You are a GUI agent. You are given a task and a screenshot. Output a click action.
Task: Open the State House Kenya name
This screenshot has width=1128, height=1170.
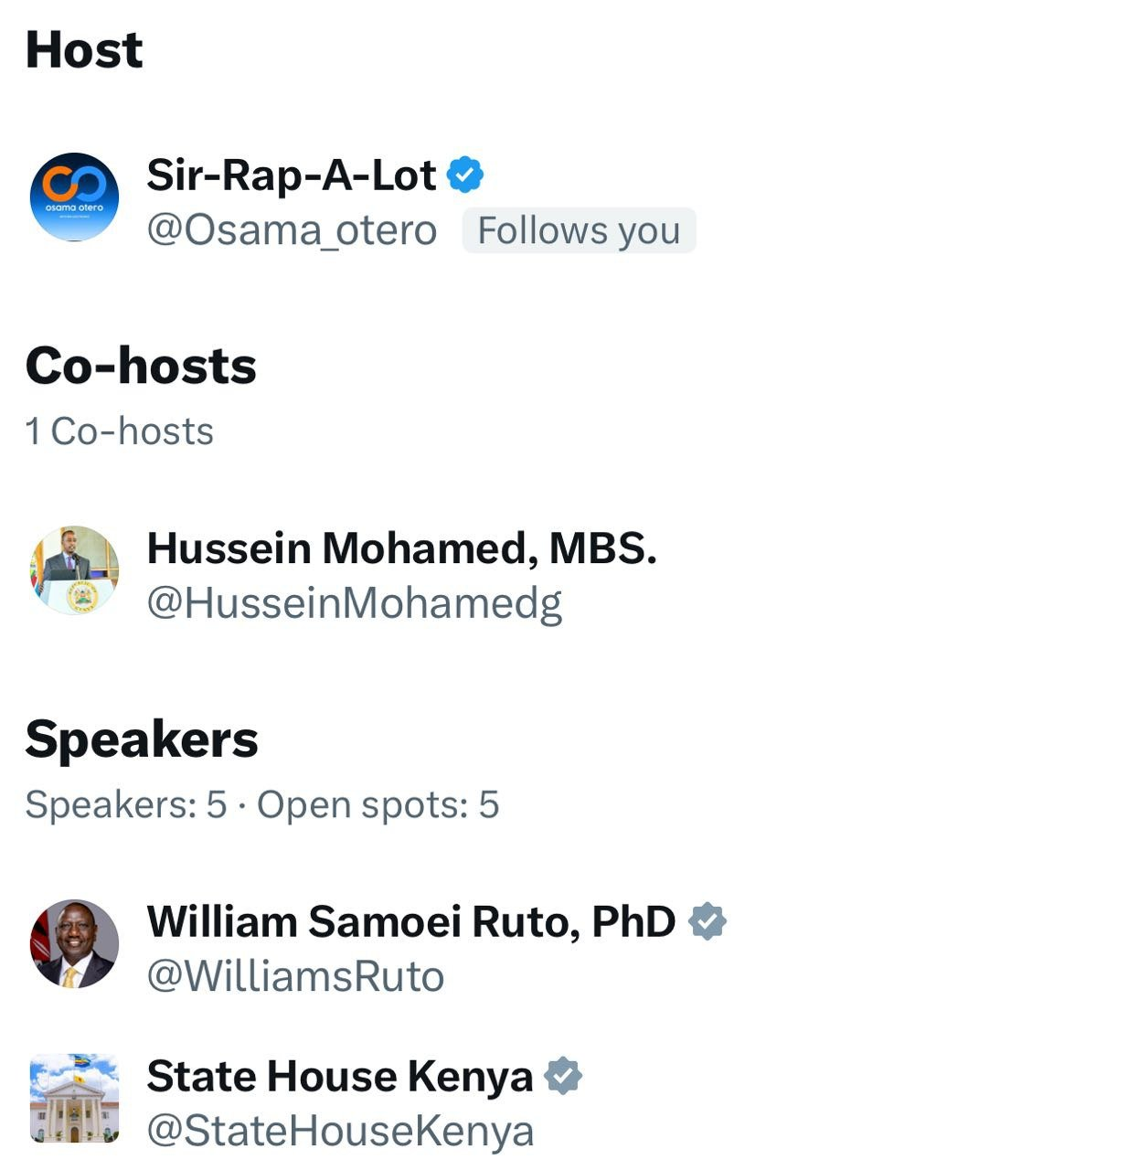tap(339, 1076)
